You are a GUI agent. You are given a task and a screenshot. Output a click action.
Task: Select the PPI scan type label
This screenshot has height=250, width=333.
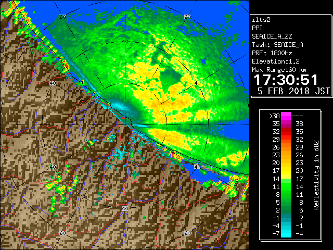click(x=257, y=28)
